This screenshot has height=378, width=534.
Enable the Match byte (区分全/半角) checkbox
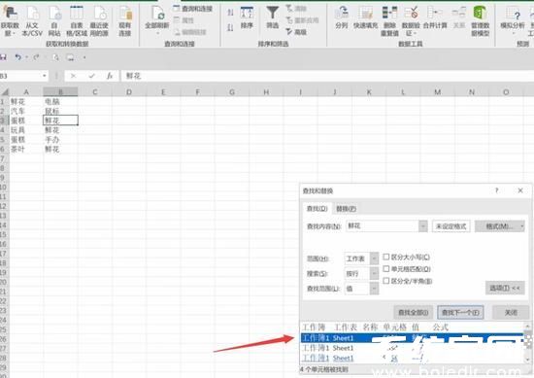click(x=386, y=281)
